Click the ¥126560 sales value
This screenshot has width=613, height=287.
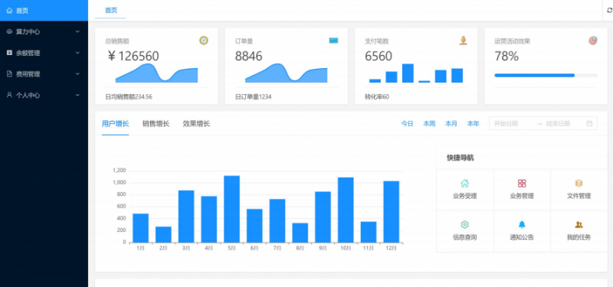pyautogui.click(x=133, y=56)
